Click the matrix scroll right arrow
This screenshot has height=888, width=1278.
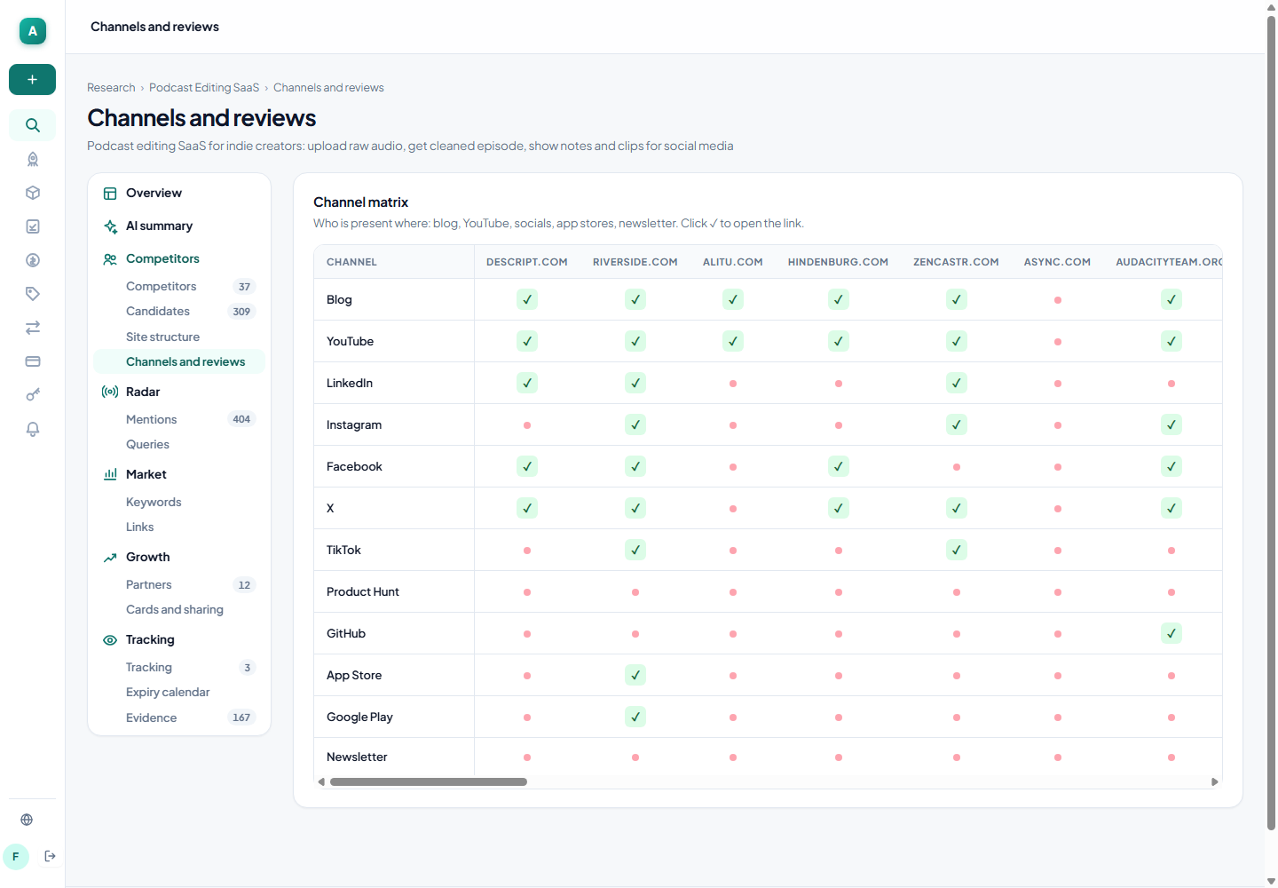coord(1215,782)
